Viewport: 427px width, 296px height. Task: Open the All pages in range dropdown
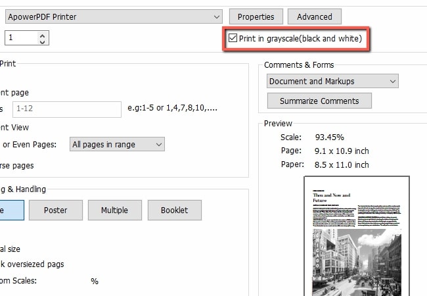tap(117, 144)
